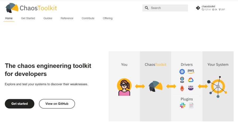Click the Slack plugin icon
Screen dimensions: 238x124
(182, 105)
